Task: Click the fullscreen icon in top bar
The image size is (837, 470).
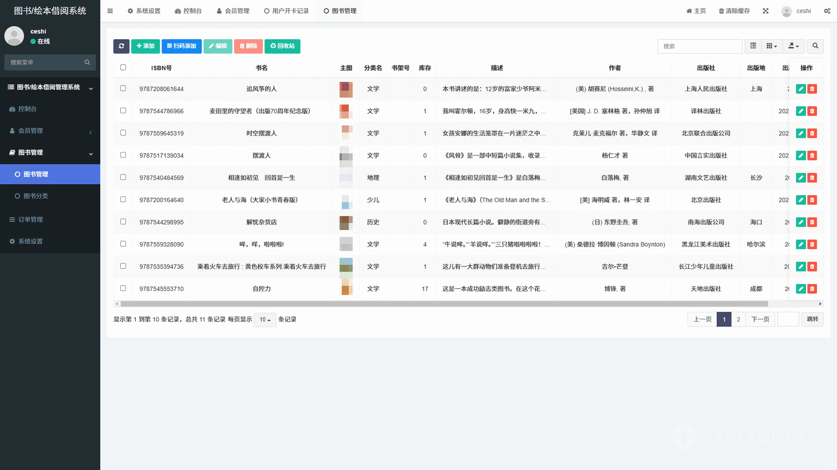Action: point(765,11)
